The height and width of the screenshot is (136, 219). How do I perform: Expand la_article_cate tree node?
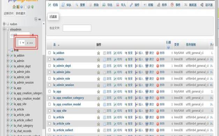click(x=8, y=115)
